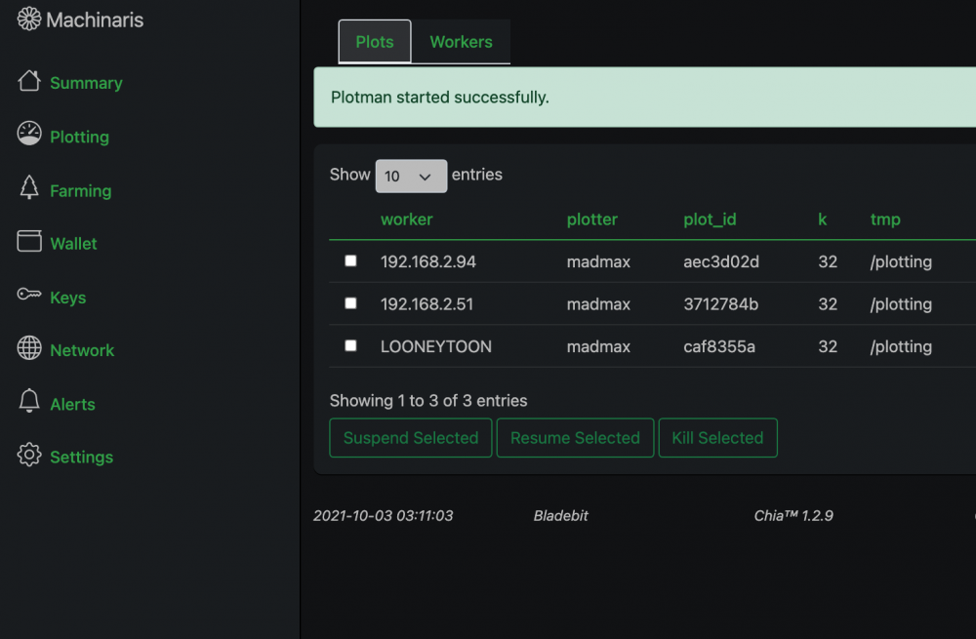
Task: Sort table by the worker column header
Action: pyautogui.click(x=406, y=219)
